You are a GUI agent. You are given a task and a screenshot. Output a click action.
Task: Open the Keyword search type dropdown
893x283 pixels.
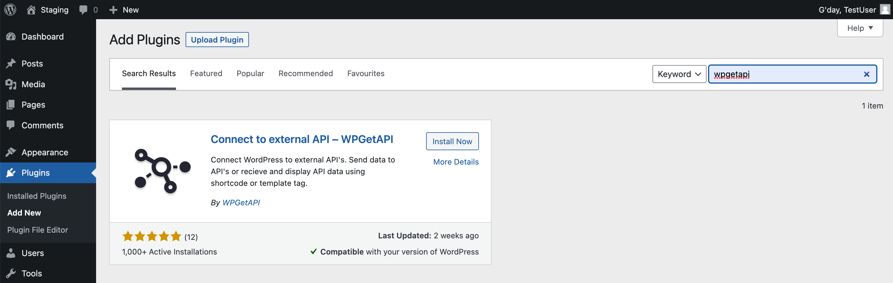click(x=679, y=74)
